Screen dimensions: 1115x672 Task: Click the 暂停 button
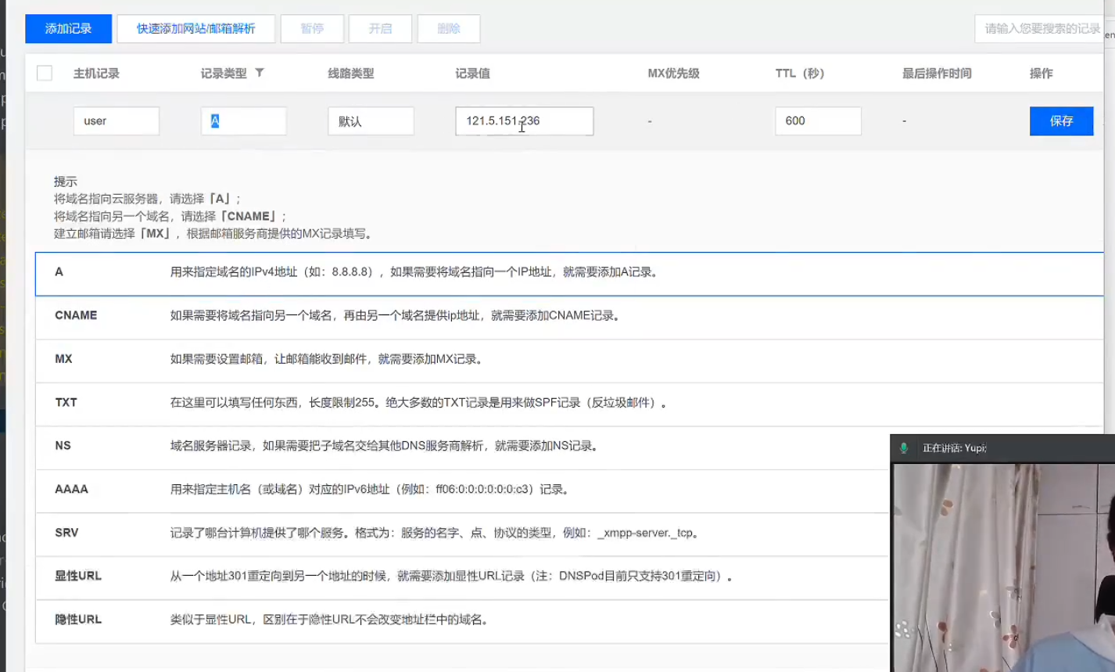[312, 29]
